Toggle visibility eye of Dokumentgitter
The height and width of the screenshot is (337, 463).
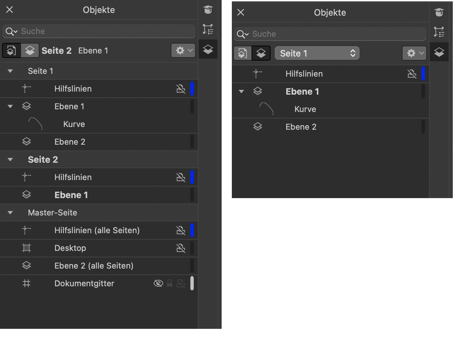click(158, 284)
